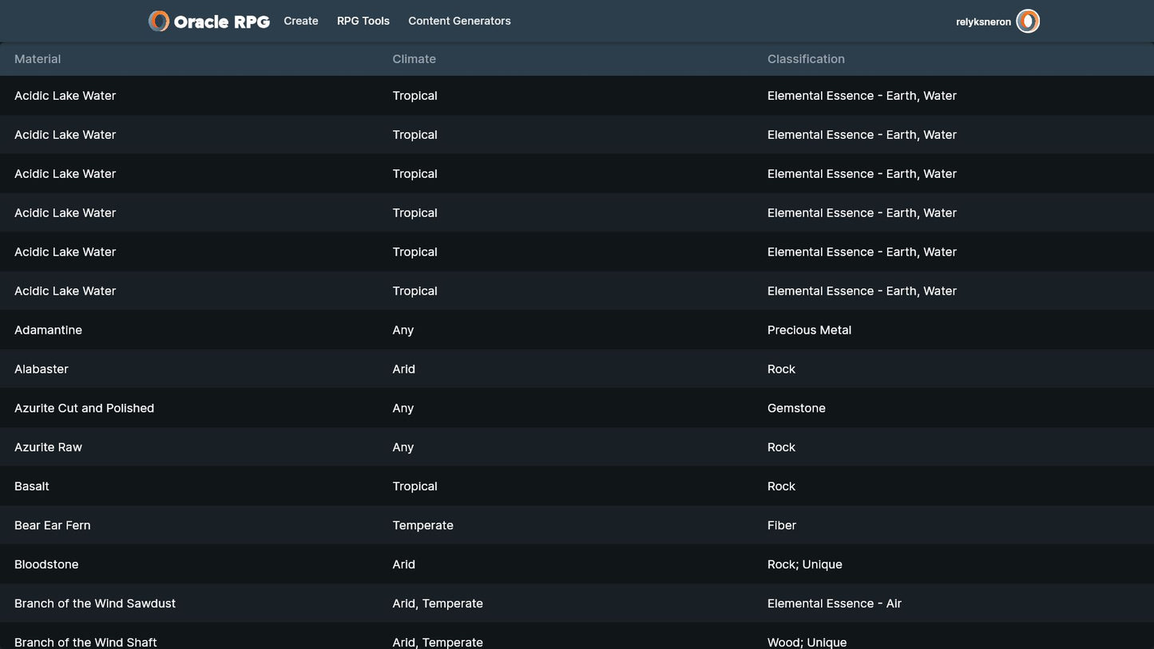The image size is (1154, 649).
Task: Sort by the Classification column header
Action: pyautogui.click(x=806, y=59)
